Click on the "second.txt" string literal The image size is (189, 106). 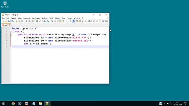pos(80,41)
